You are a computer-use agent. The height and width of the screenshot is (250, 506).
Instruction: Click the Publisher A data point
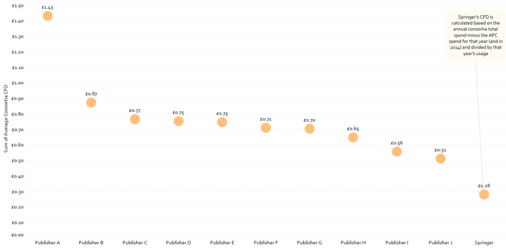[47, 16]
